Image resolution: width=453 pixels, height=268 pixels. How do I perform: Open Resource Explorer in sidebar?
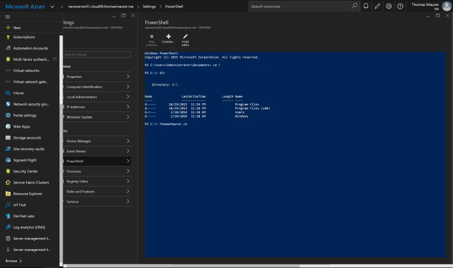coord(29,194)
